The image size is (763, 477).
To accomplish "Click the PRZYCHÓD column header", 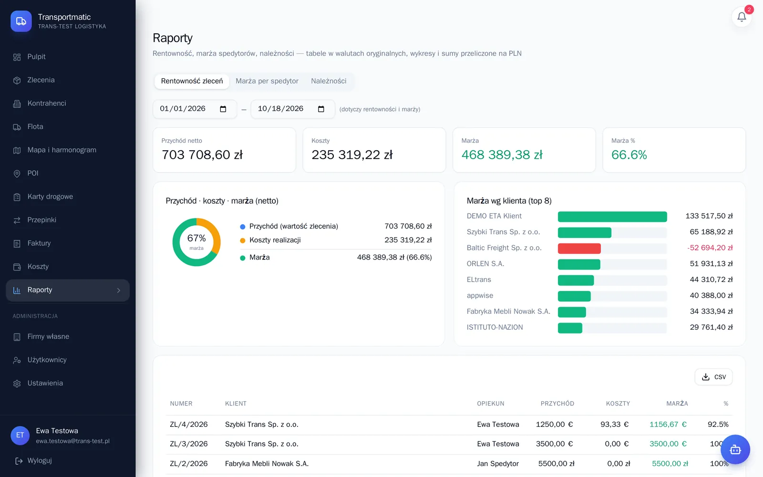I will click(557, 404).
